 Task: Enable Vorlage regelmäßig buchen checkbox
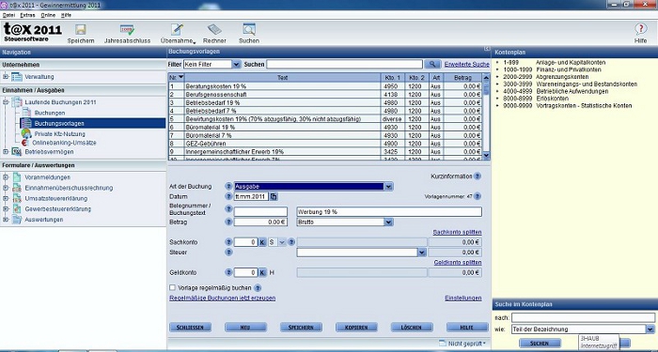point(172,288)
